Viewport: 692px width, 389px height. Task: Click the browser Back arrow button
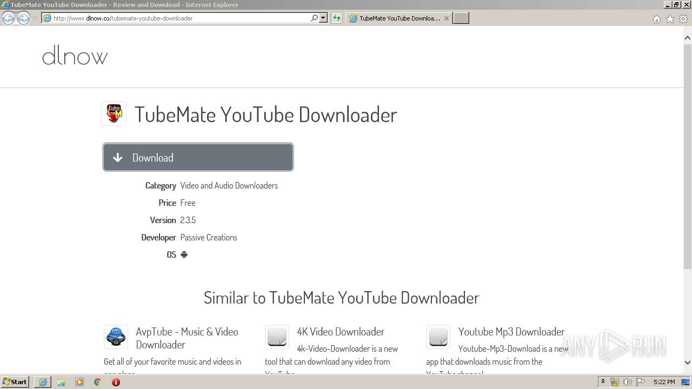pyautogui.click(x=8, y=18)
